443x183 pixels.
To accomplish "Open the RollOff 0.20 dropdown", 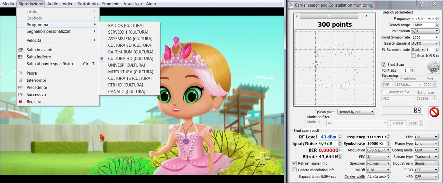I will 379,170.
